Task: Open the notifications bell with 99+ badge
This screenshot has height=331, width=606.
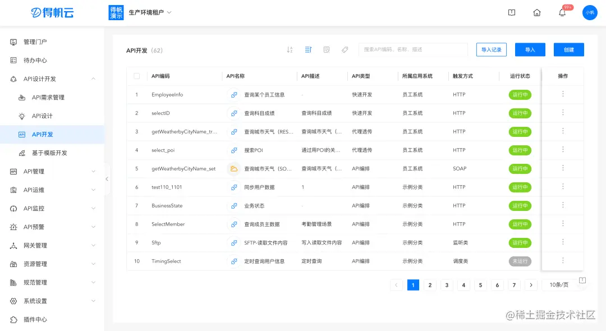Action: (x=562, y=12)
